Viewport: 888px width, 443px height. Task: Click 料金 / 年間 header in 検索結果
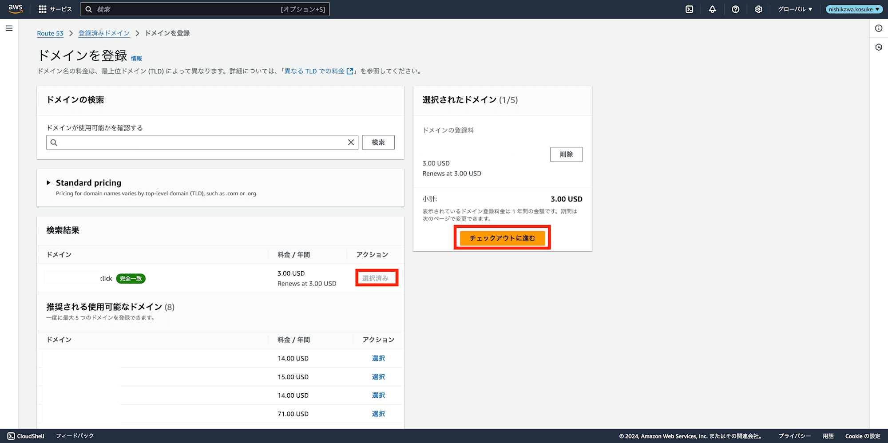click(x=293, y=255)
